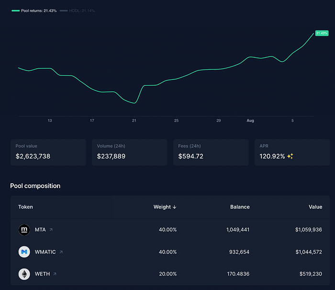The image size is (335, 290).
Task: Open MTA external link arrow
Action: [x=51, y=230]
